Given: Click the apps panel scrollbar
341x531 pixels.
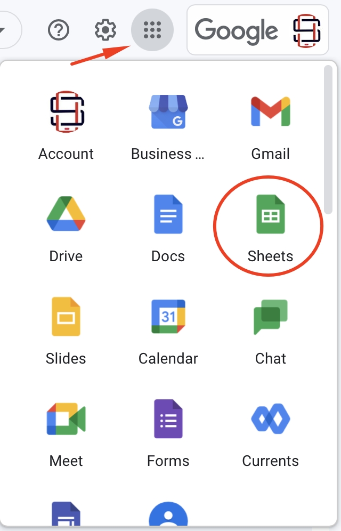Looking at the screenshot, I should coord(328,140).
